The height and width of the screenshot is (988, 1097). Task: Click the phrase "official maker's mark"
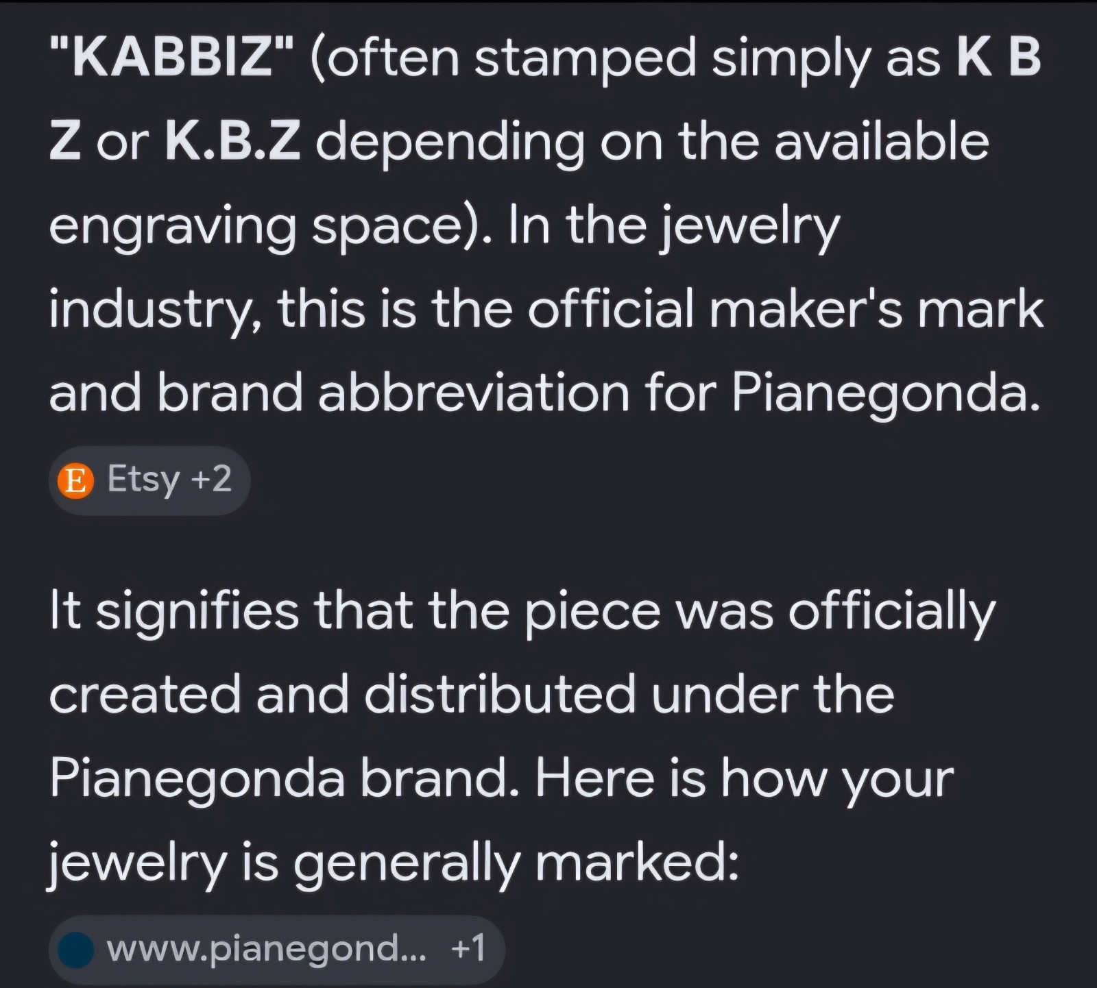tap(785, 309)
